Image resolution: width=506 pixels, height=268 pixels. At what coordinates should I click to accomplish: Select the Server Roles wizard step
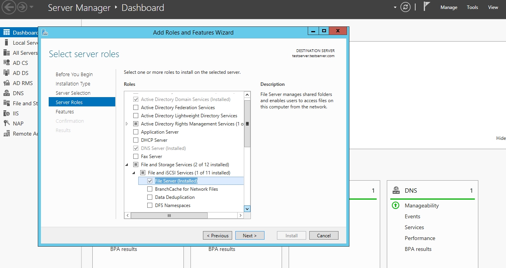coord(82,102)
